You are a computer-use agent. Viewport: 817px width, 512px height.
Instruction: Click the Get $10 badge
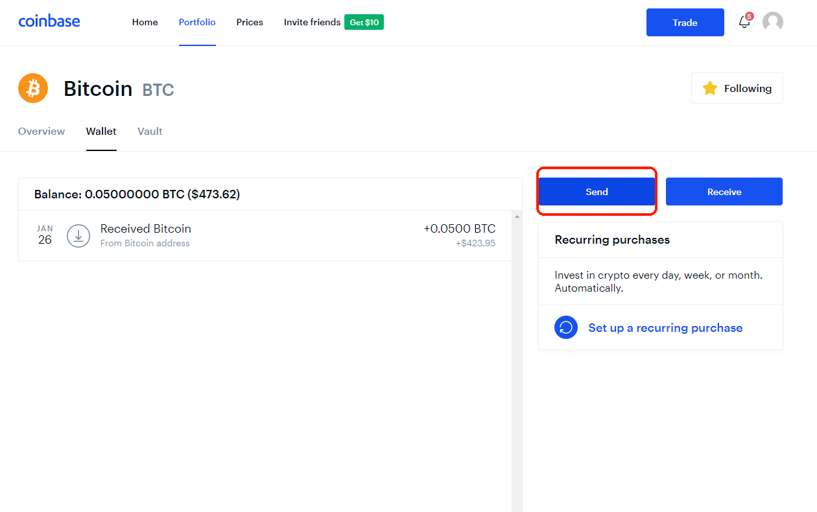[x=364, y=22]
